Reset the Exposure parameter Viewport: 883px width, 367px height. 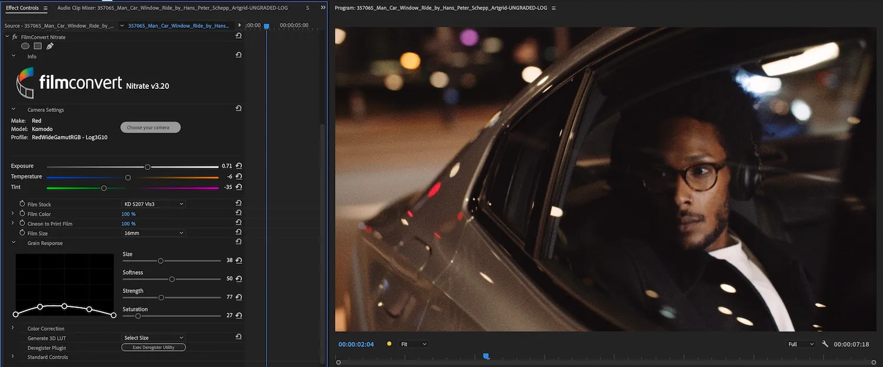coord(238,166)
